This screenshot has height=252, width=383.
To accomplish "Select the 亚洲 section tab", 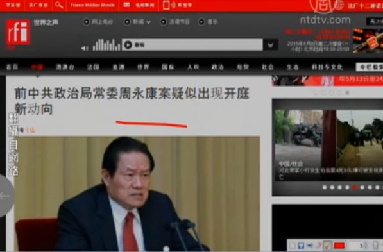I will coord(119,67).
